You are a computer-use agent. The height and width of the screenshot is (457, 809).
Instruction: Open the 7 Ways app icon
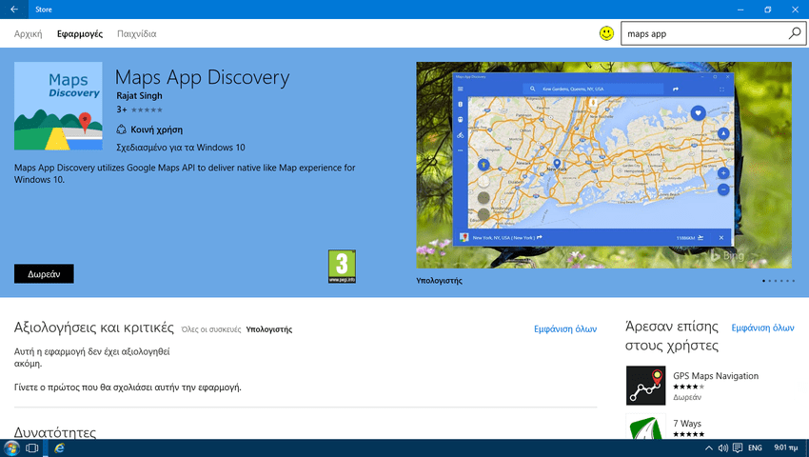(645, 428)
